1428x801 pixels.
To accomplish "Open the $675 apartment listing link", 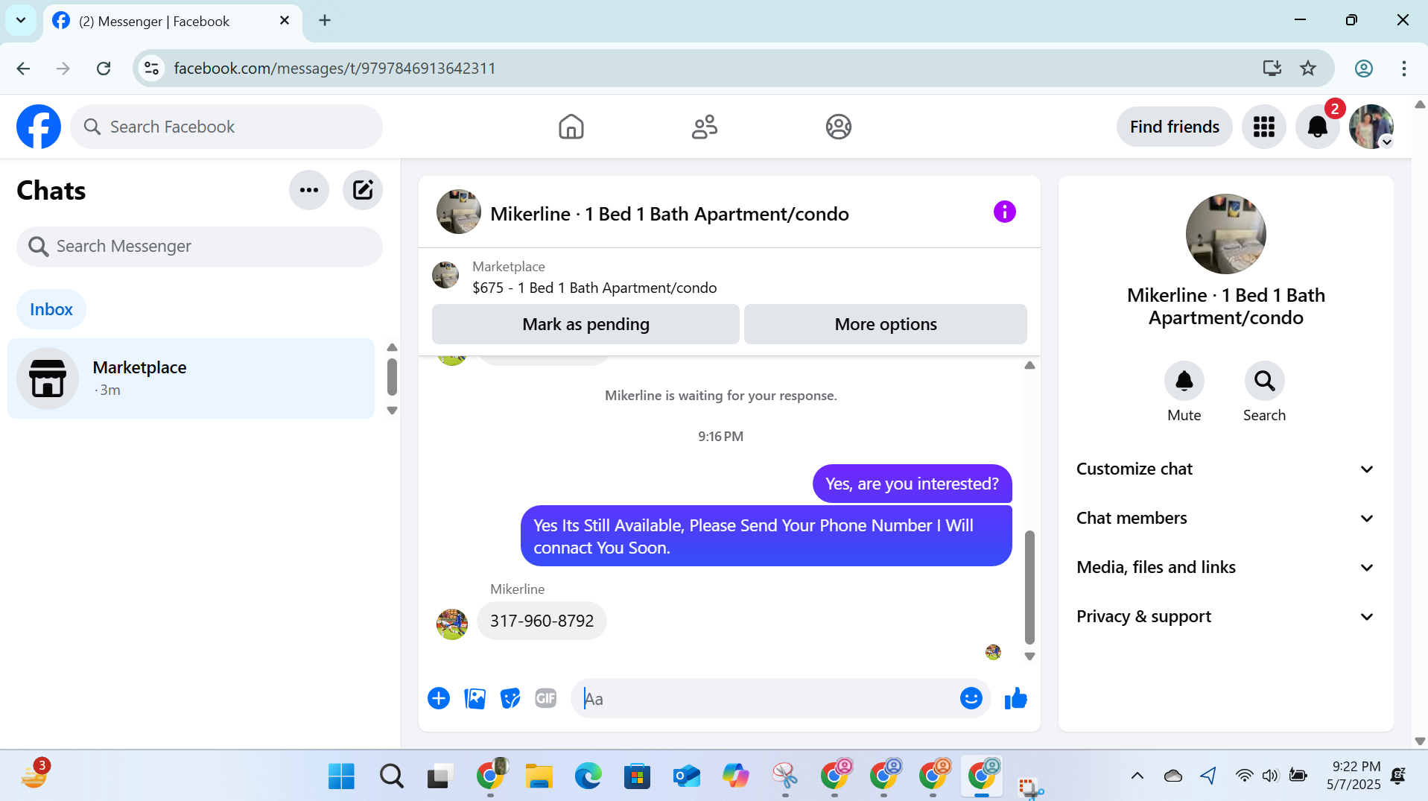I will (594, 288).
